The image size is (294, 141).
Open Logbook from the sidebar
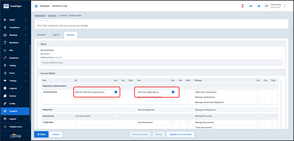13,88
